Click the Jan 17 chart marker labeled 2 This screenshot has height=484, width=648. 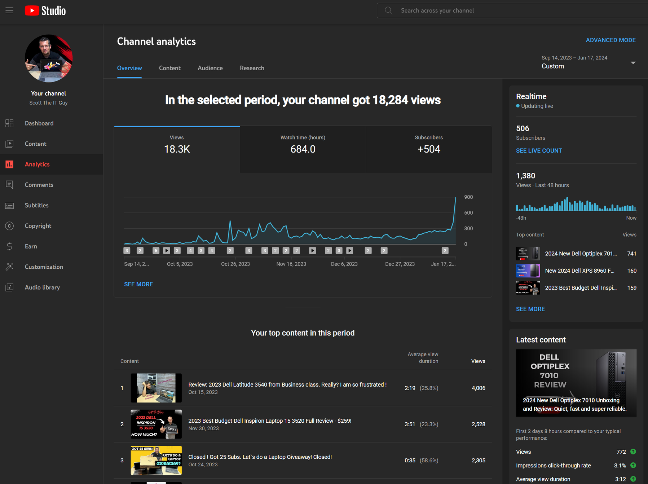[x=445, y=250]
